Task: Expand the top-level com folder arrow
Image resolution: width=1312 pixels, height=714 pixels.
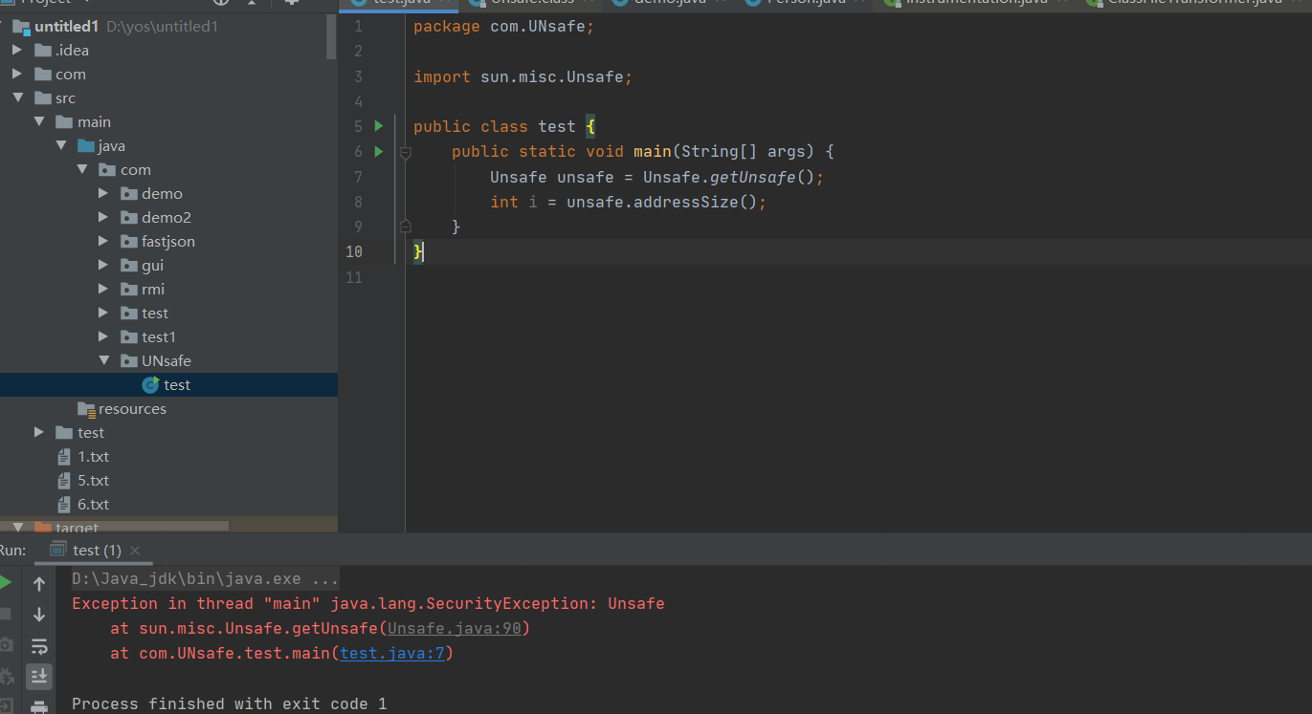Action: [x=16, y=74]
